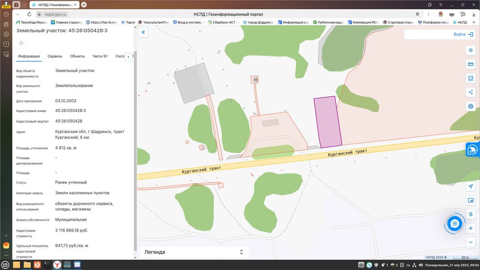Open the Публичная кадастровая bookmark
The width and height of the screenshot is (480, 270).
point(330,22)
